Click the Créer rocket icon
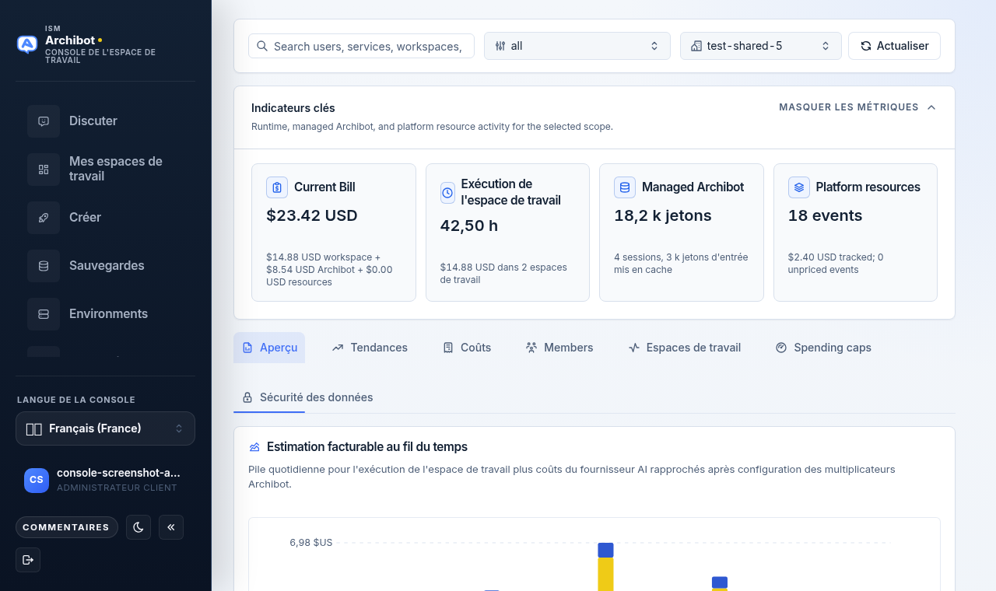 44,218
